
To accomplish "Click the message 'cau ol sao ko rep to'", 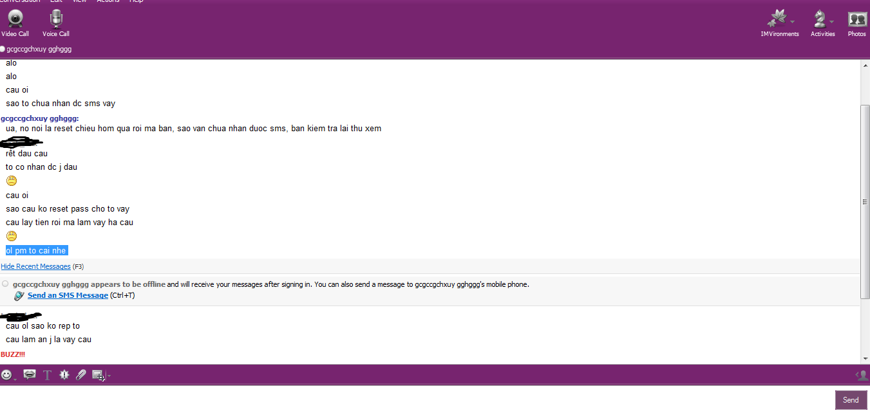I will pyautogui.click(x=43, y=325).
